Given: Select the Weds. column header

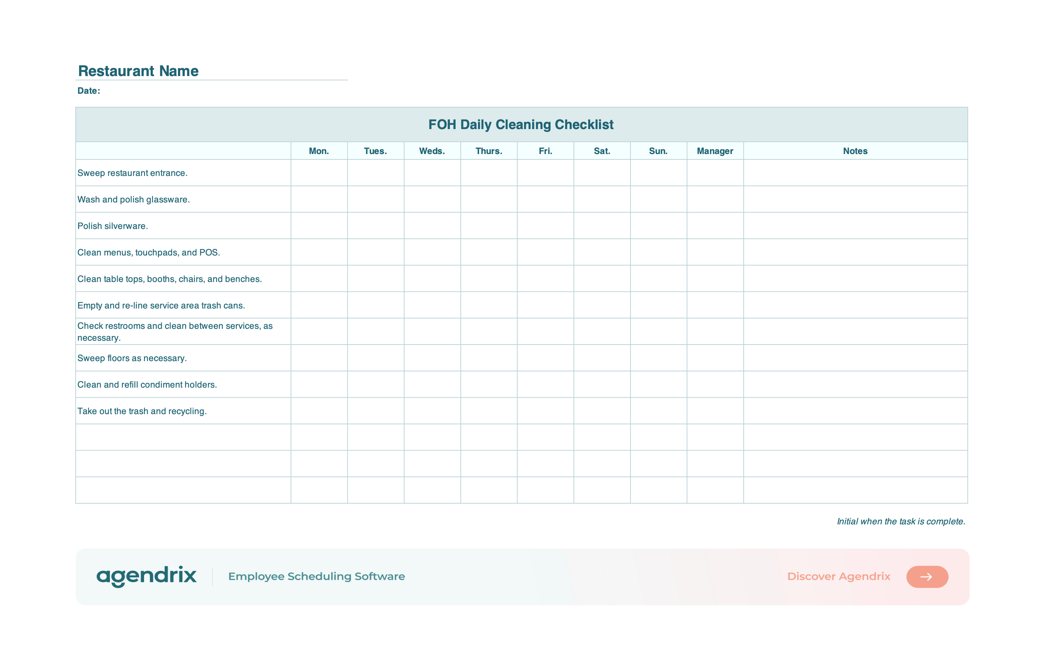Looking at the screenshot, I should click(x=432, y=151).
